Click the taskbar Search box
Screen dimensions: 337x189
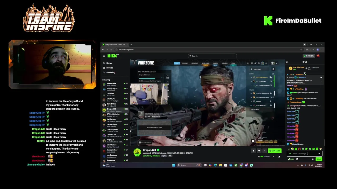(x=189, y=165)
